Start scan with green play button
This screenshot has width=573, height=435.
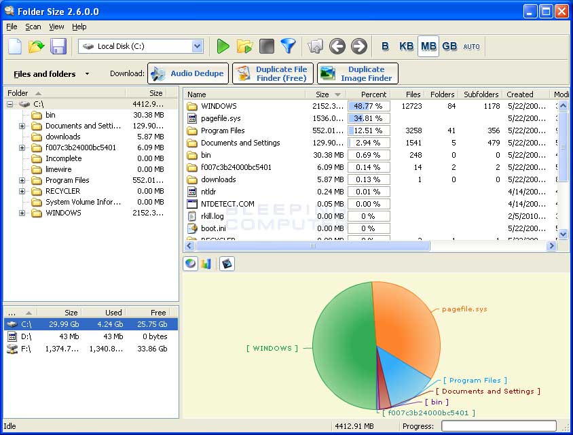pyautogui.click(x=223, y=46)
